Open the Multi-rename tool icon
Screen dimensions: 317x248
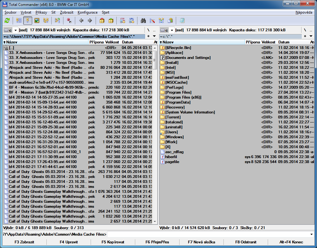pos(152,20)
